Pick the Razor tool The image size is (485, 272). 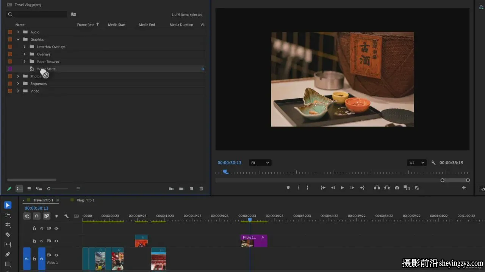[8, 235]
